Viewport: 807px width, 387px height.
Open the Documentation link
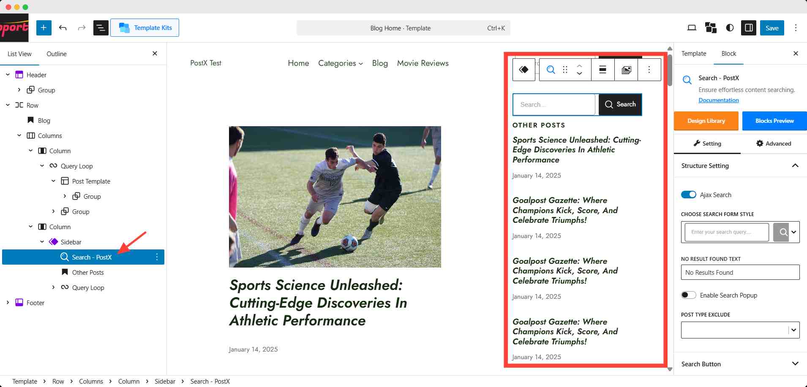click(x=718, y=100)
